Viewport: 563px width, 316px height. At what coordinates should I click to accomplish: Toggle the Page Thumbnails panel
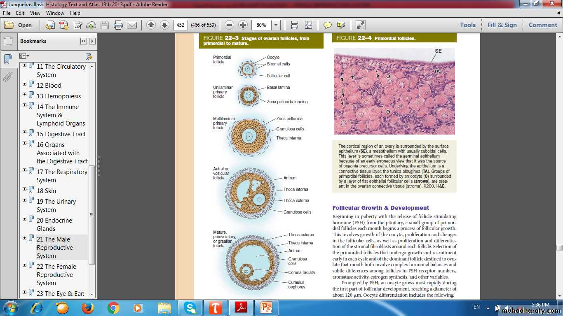click(7, 42)
